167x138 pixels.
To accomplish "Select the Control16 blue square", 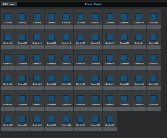I will tap(66, 37).
